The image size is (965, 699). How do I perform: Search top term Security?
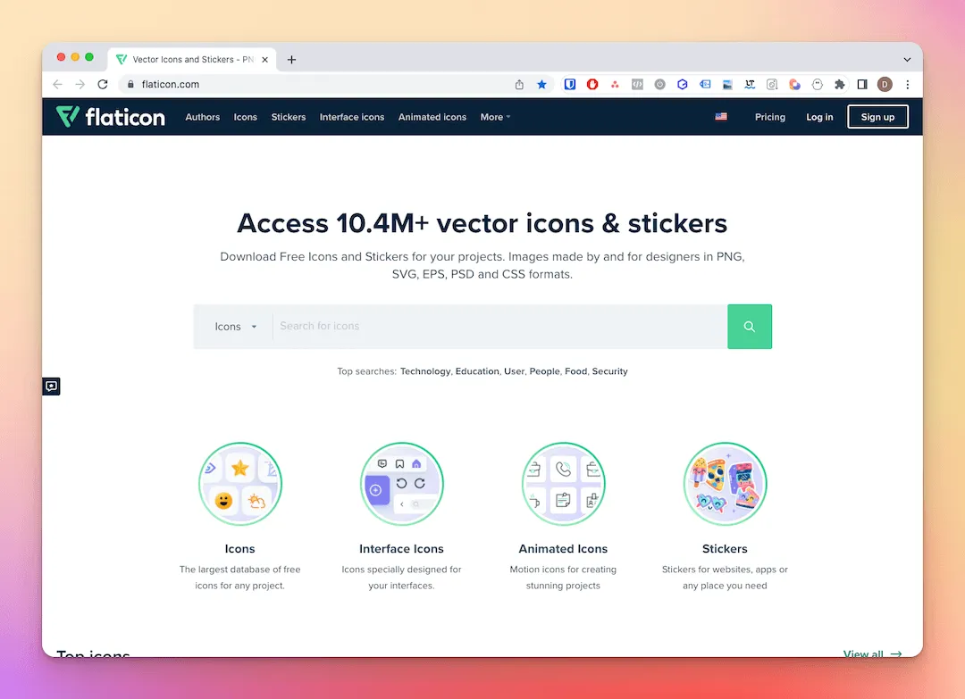(610, 371)
